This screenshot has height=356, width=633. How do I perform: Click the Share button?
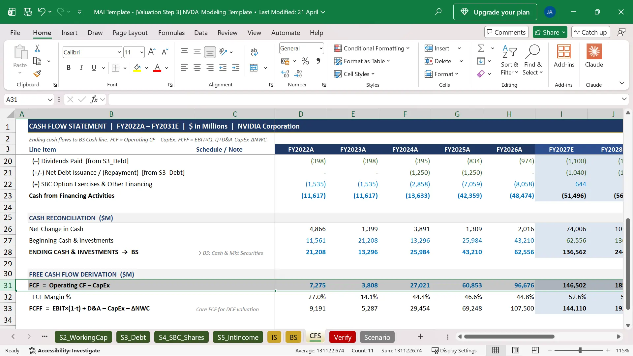point(550,32)
